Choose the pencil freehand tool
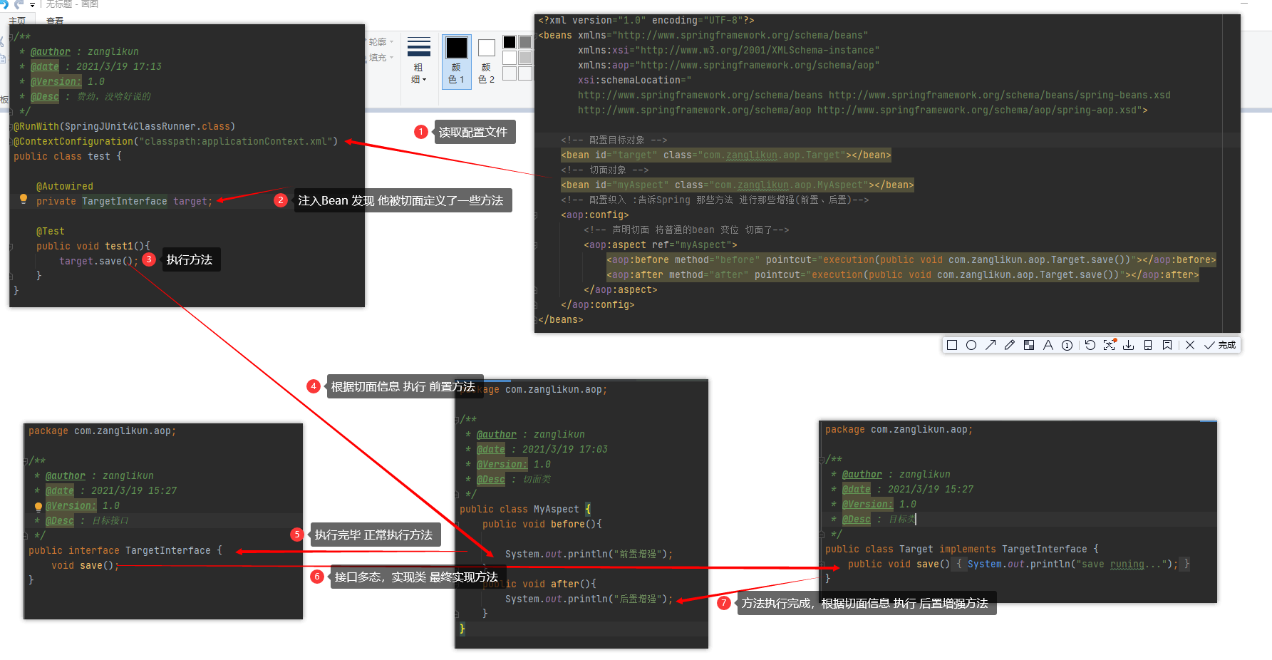 tap(1010, 345)
